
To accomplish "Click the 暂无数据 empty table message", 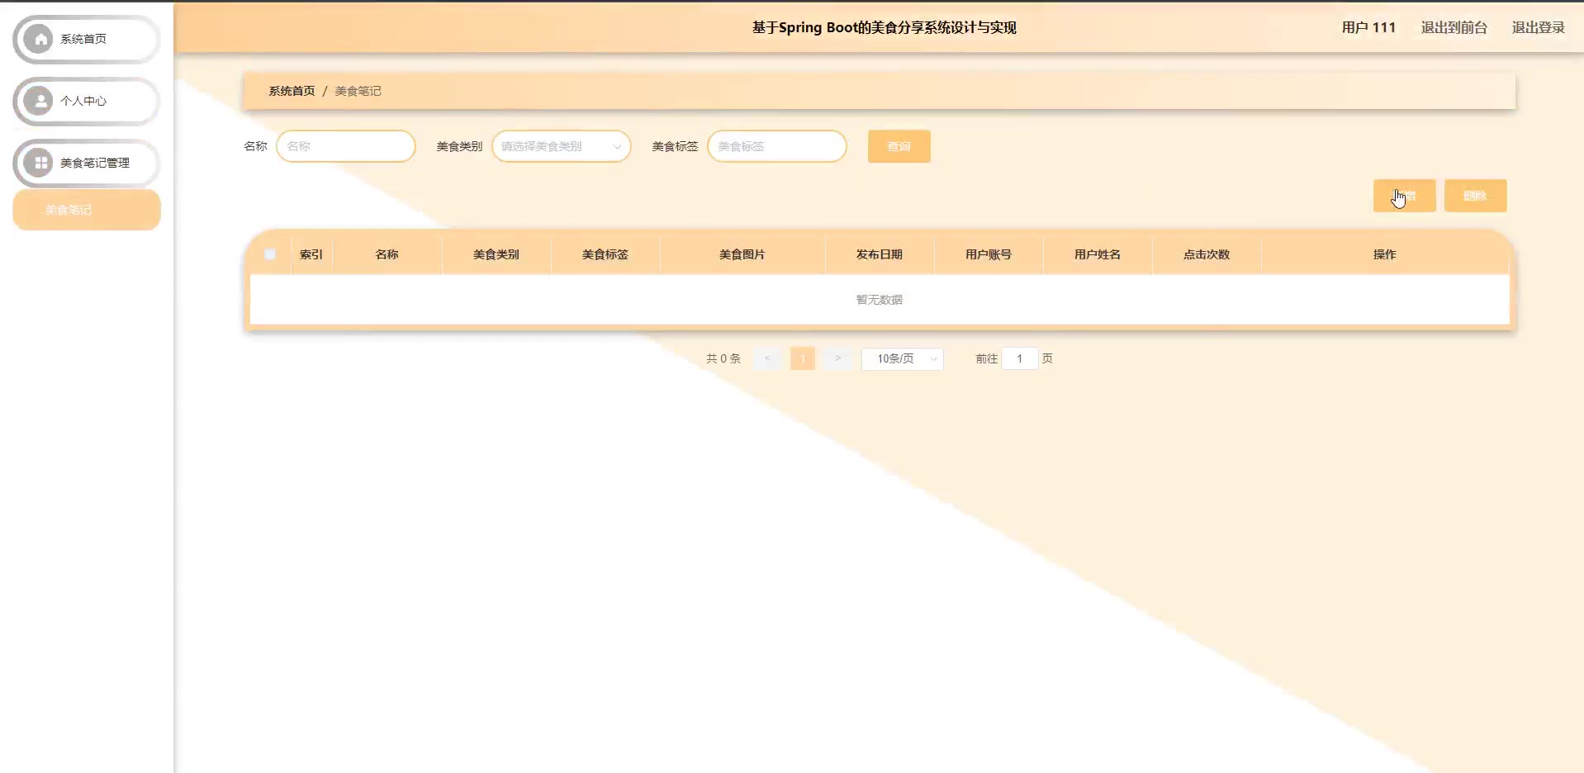I will point(880,300).
